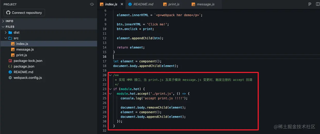Fold the if (module.hot) block

pos(110,89)
